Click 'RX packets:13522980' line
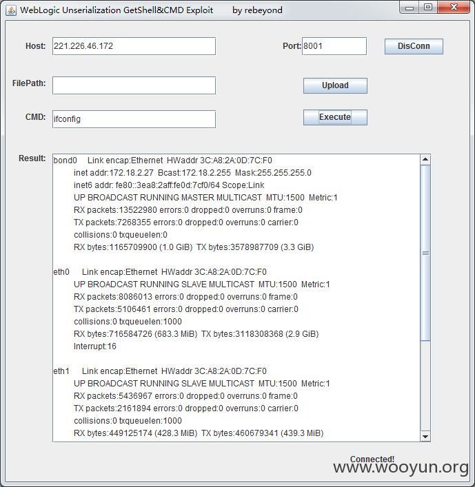Viewport: 475px width, 487px height. click(188, 210)
